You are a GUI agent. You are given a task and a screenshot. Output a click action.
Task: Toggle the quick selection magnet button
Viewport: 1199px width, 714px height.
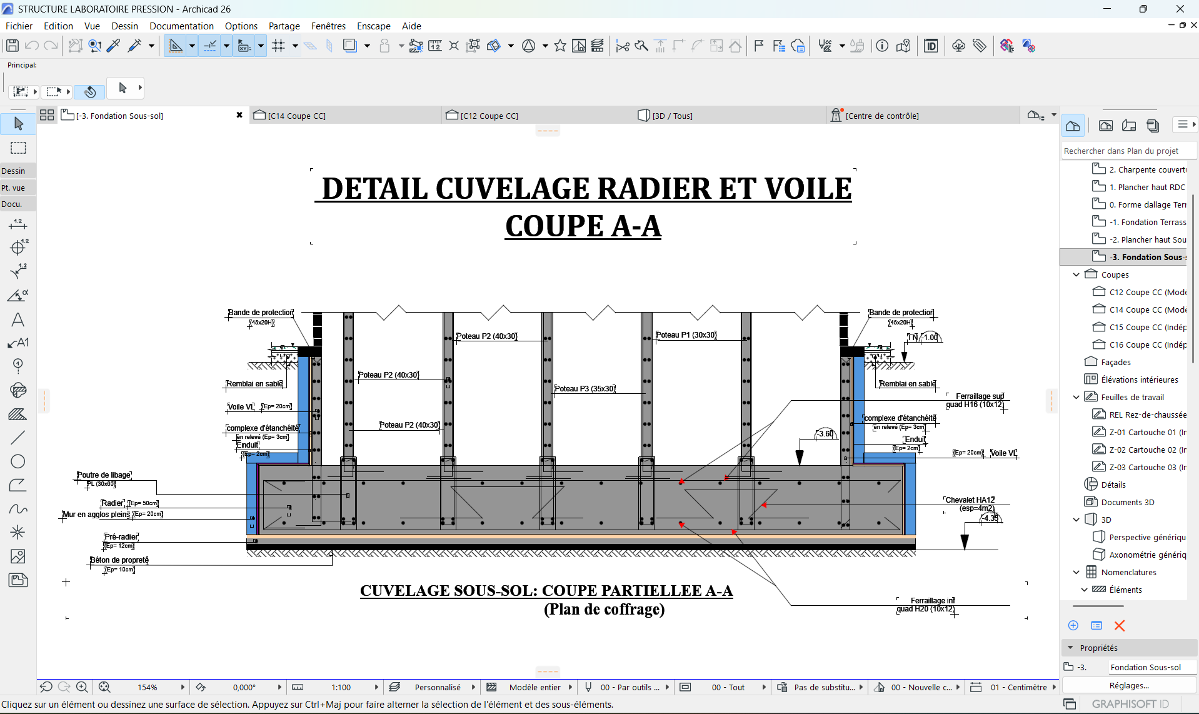89,91
